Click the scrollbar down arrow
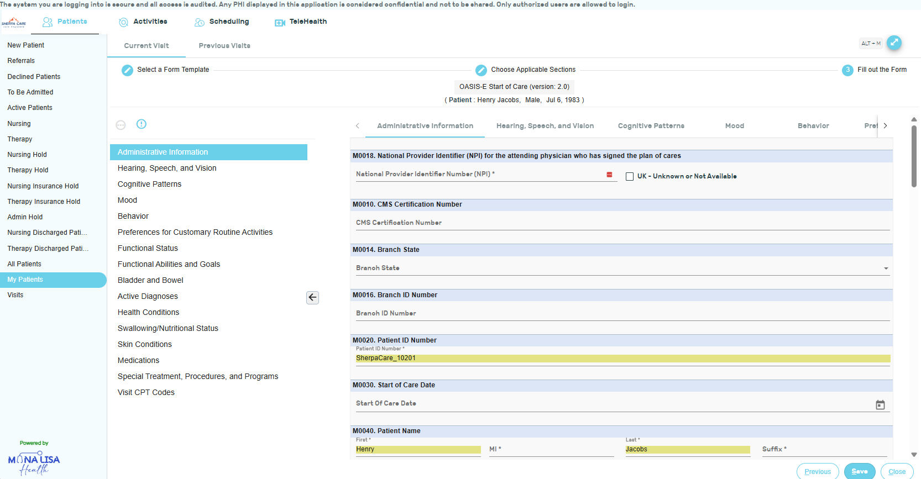 (x=914, y=455)
